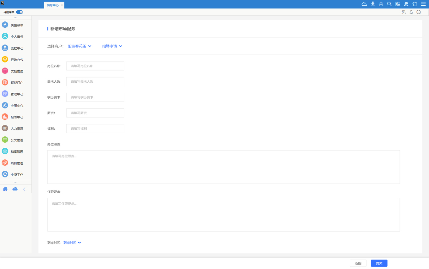Open the message bubble with dots icon
This screenshot has height=269, width=429.
(x=419, y=12)
